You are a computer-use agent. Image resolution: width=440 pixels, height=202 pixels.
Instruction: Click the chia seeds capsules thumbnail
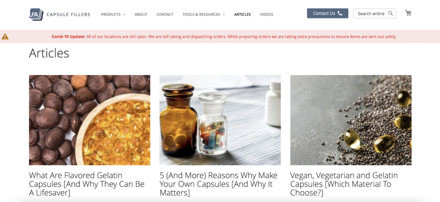pyautogui.click(x=351, y=120)
